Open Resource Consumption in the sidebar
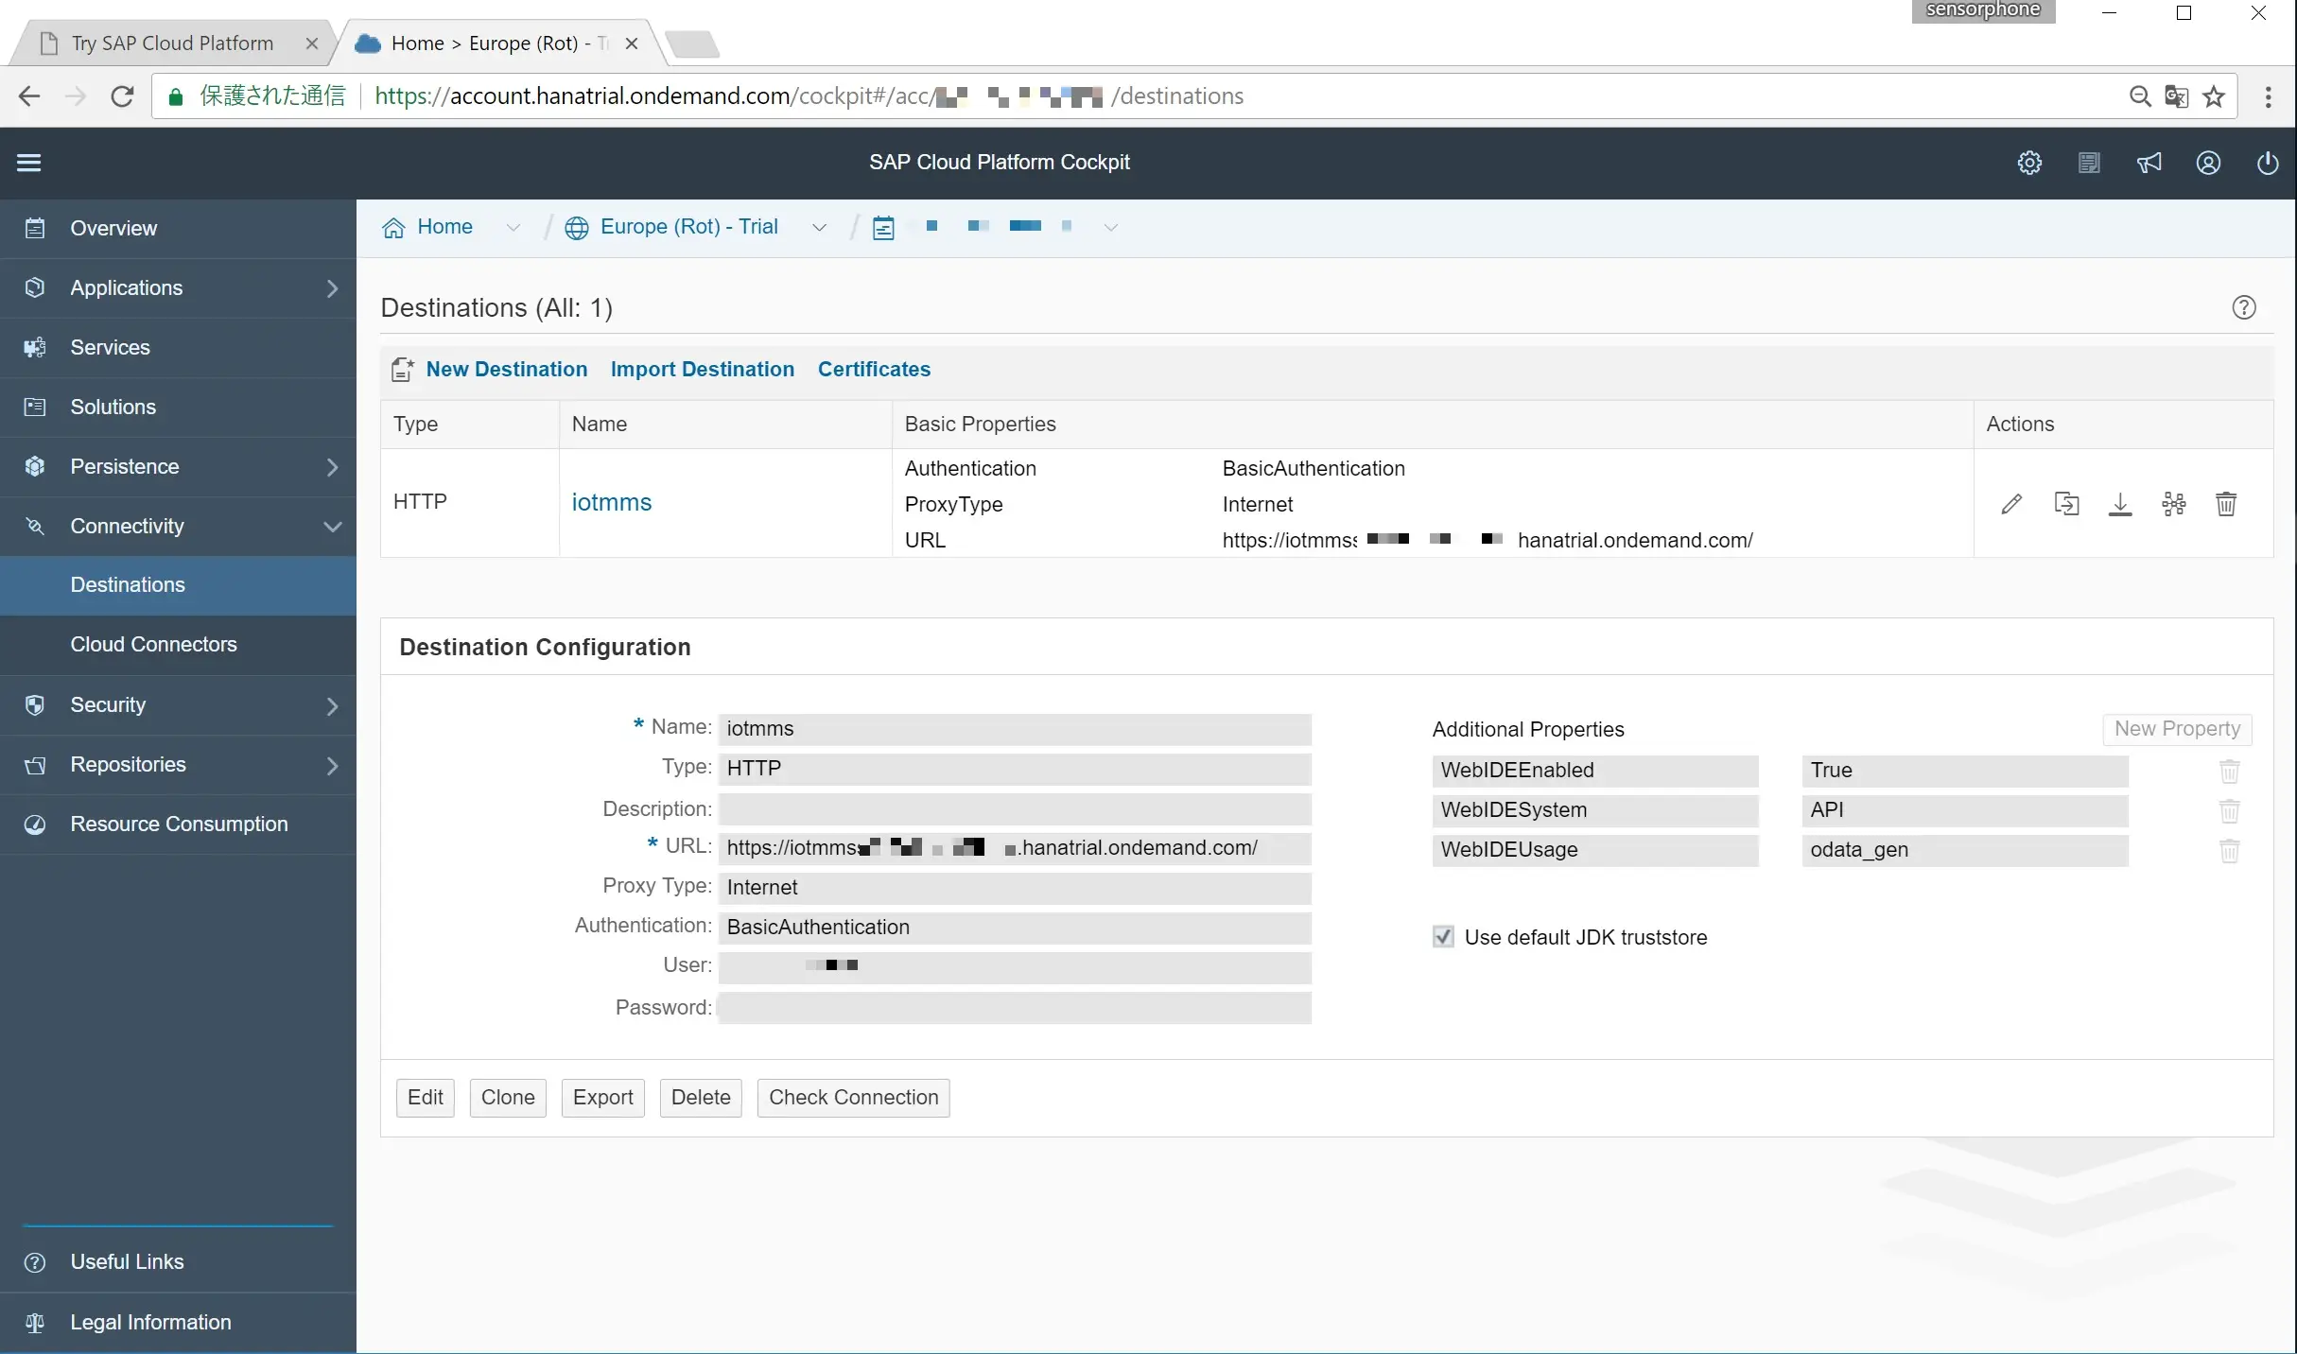This screenshot has width=2297, height=1354. [178, 825]
